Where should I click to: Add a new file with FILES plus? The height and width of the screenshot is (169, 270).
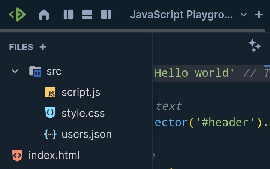click(x=43, y=47)
